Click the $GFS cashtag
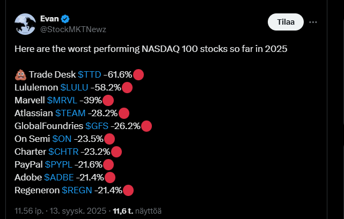344x219 pixels. tap(97, 126)
